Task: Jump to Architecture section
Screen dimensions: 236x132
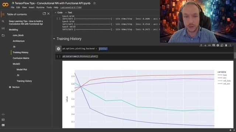Action: (x=19, y=41)
